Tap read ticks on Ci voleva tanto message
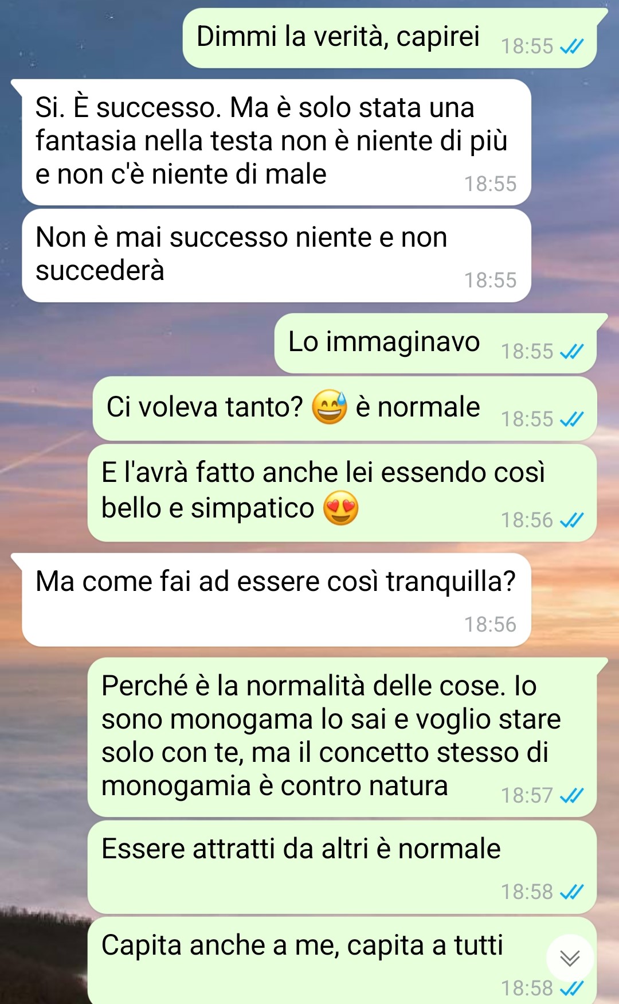 (x=571, y=419)
